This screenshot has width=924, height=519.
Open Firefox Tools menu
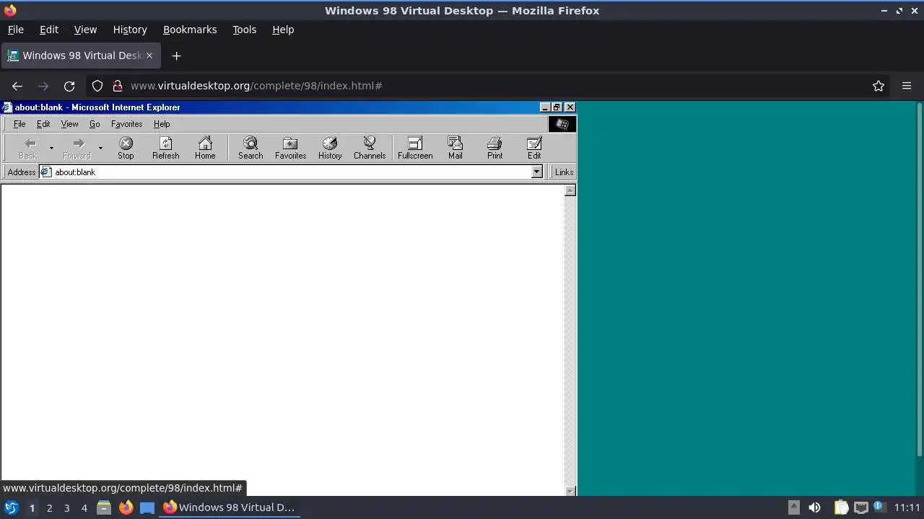click(244, 30)
